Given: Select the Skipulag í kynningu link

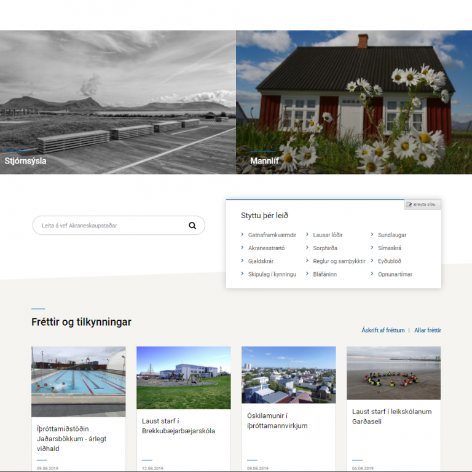Looking at the screenshot, I should pos(272,274).
